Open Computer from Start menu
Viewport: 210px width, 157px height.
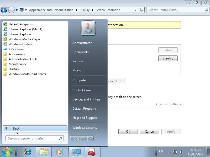click(x=80, y=80)
